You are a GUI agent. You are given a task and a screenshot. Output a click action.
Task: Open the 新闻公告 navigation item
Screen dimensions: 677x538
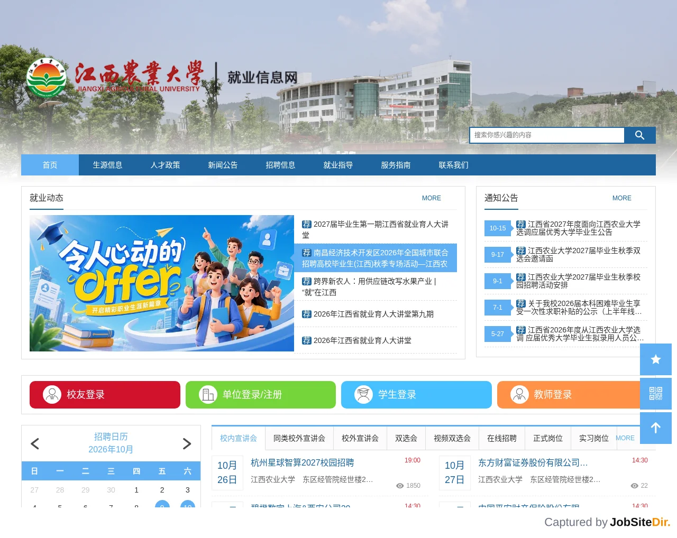[x=223, y=165]
